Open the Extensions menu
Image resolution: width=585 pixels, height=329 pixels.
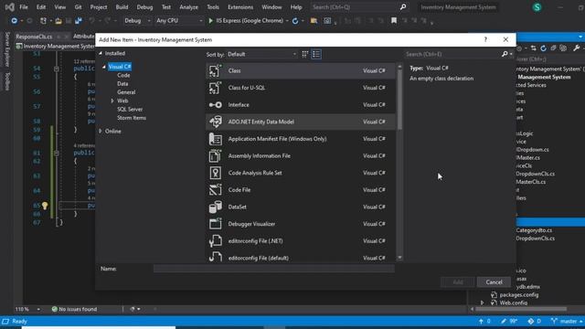240,7
